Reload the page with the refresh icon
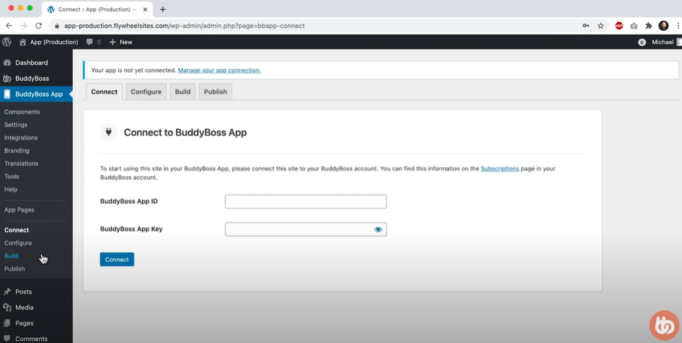Screen dimensions: 682x343 38,25
